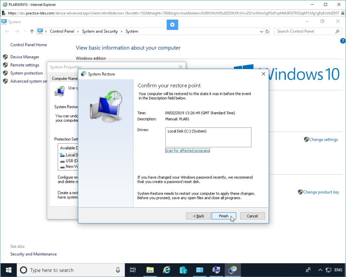Close the System Properties window
Image resolution: width=346 pixels, height=277 pixels.
tap(180, 67)
